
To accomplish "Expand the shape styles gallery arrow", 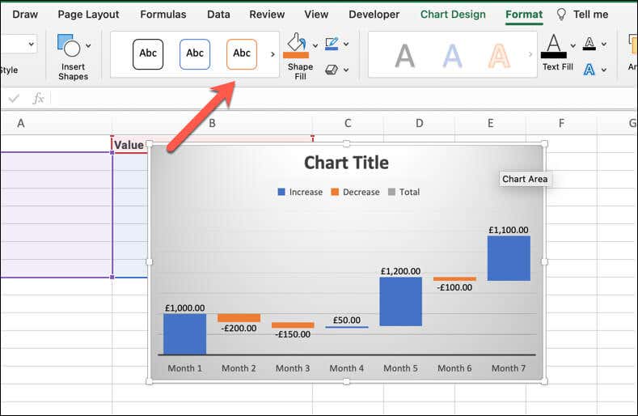I will pos(273,54).
